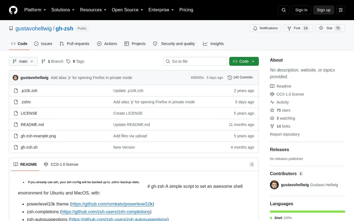Open the gh-zsh repository name link
Screen dimensions: 354x221
(x=64, y=28)
